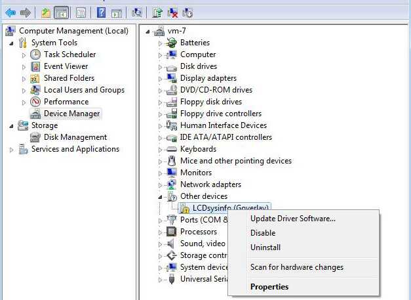Select the Display adapters device category

click(x=208, y=78)
